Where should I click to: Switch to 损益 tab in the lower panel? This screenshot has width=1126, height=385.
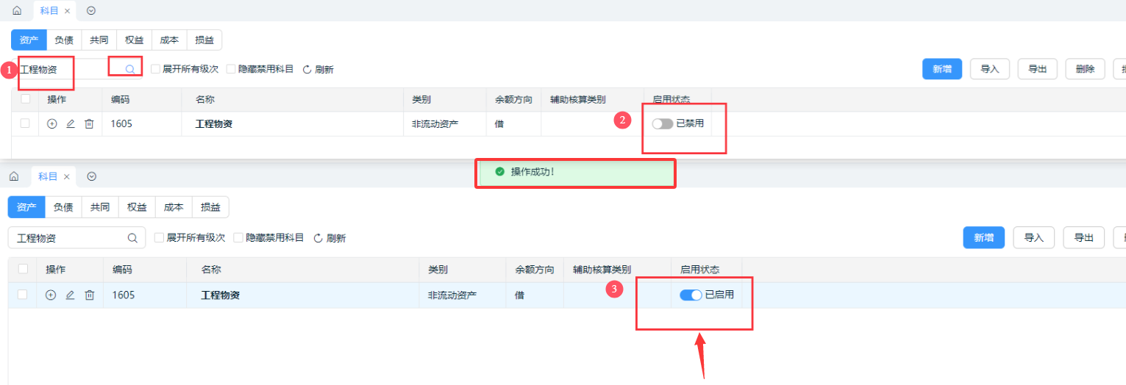[210, 207]
